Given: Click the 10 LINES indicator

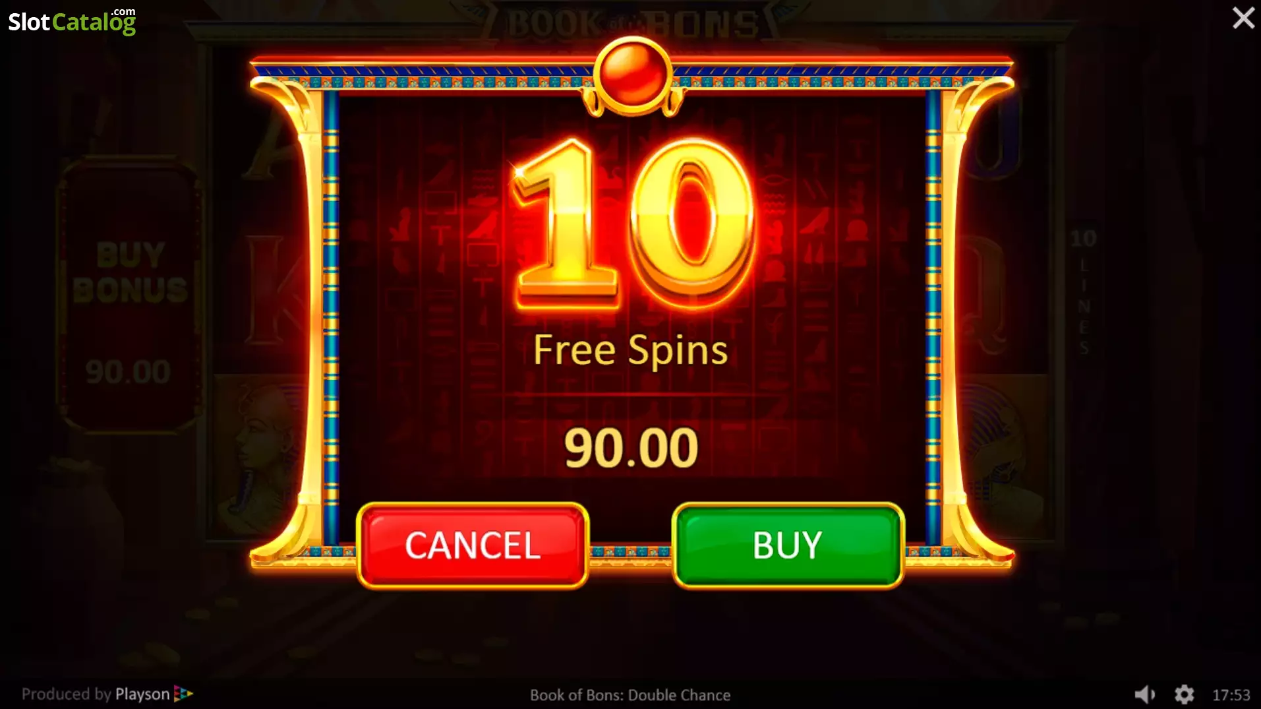Looking at the screenshot, I should pos(1083,290).
